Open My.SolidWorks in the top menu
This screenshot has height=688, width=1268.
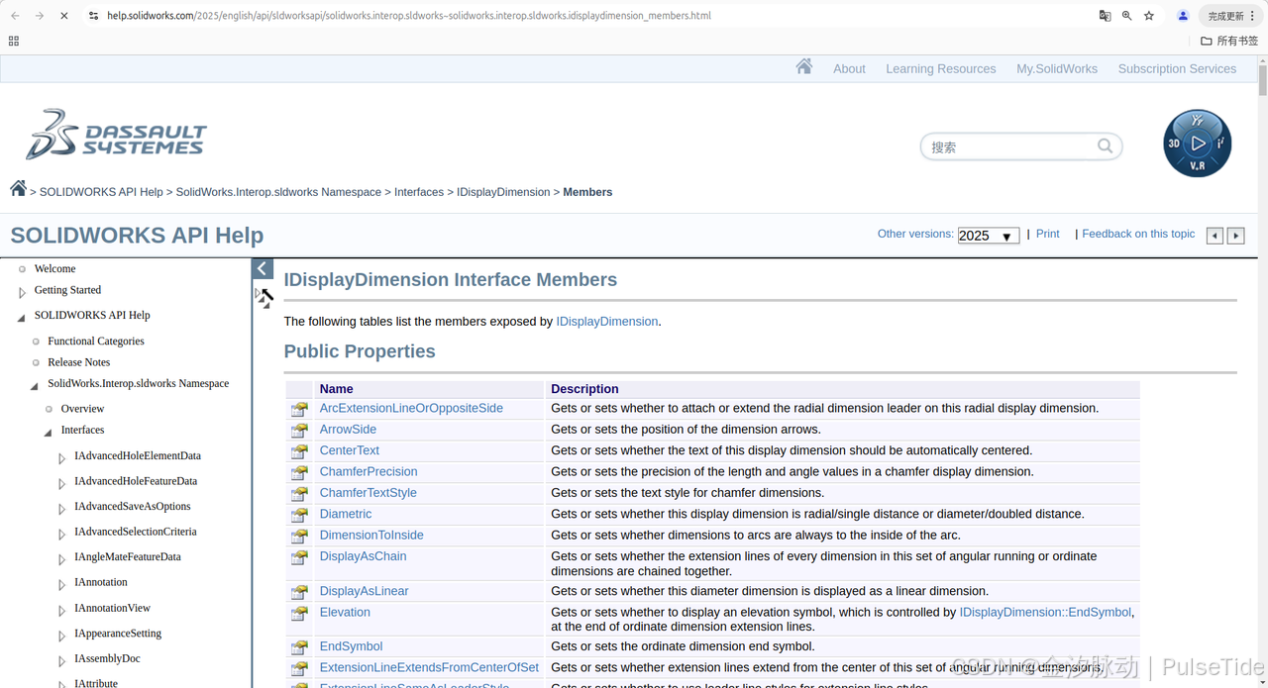pos(1056,68)
